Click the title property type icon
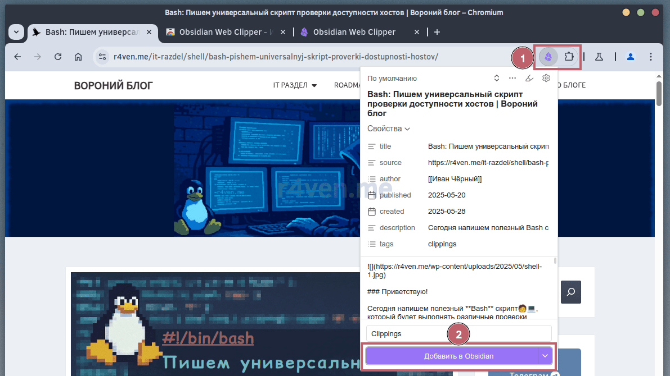Screen dimensions: 670x376 [x=372, y=146]
